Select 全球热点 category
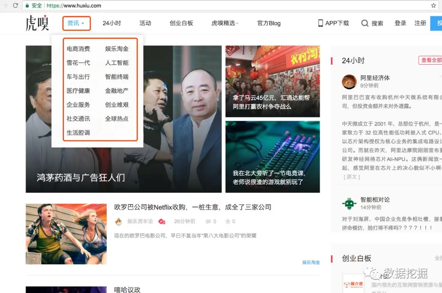This screenshot has height=293, width=442. (117, 119)
